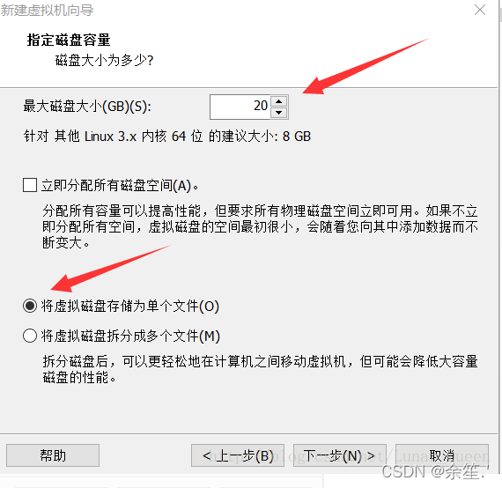Click the 将虚拟磁盘存储为单个文件(O) label text
The image size is (502, 488).
[130, 307]
